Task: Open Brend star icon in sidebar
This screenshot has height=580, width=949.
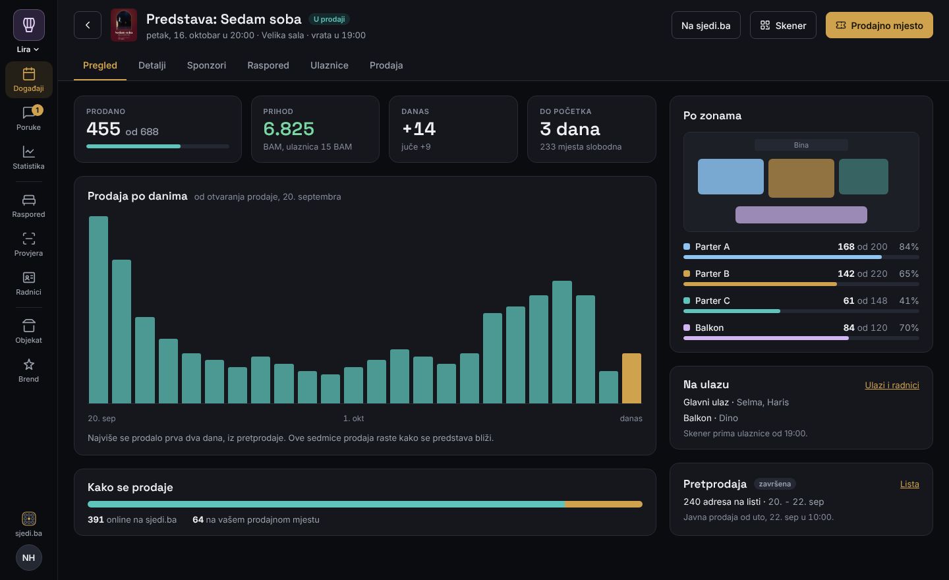Action: point(28,370)
